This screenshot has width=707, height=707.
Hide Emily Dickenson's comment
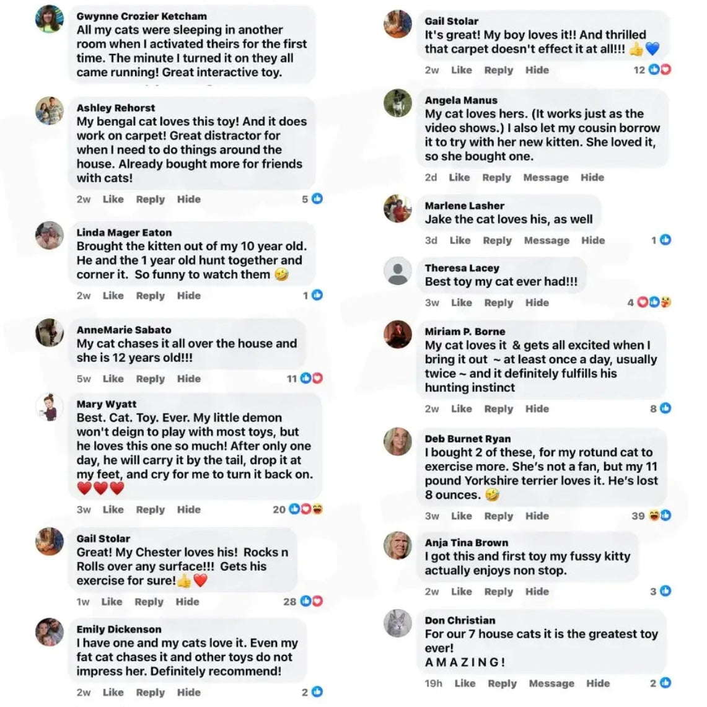188,692
